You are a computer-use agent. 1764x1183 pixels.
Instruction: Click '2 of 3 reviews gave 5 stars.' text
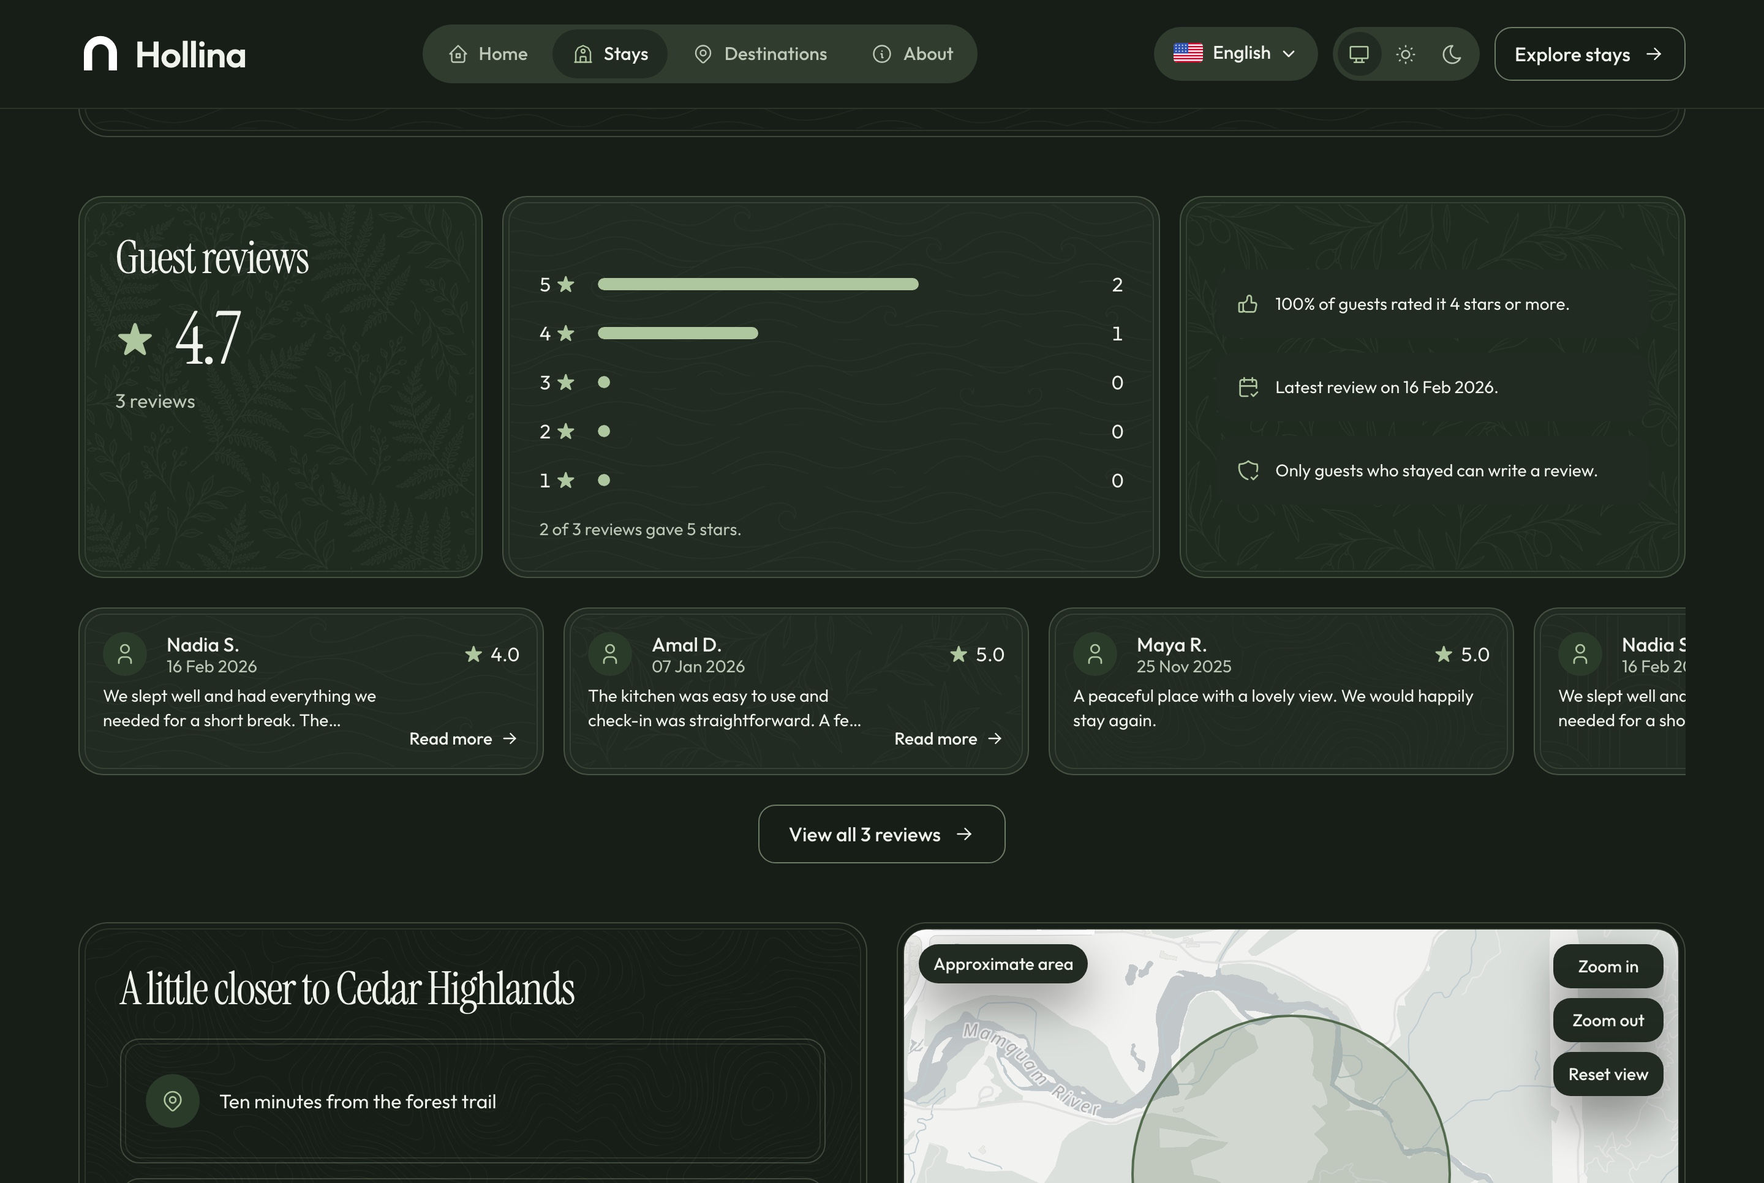(x=640, y=530)
